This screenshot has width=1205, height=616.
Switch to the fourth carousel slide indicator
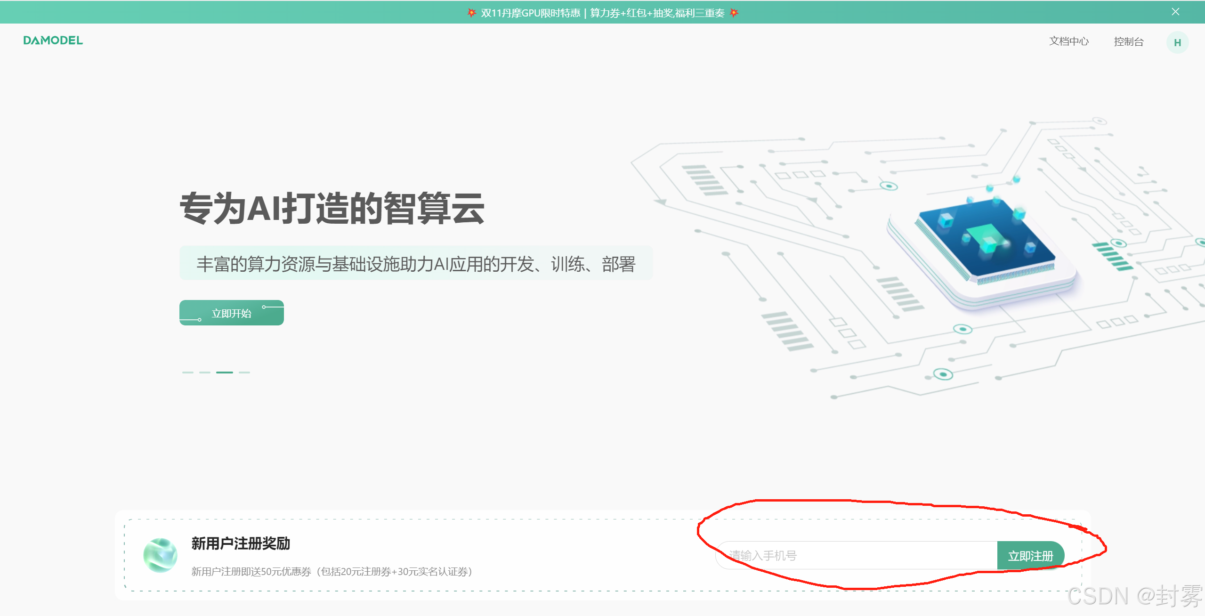click(244, 372)
